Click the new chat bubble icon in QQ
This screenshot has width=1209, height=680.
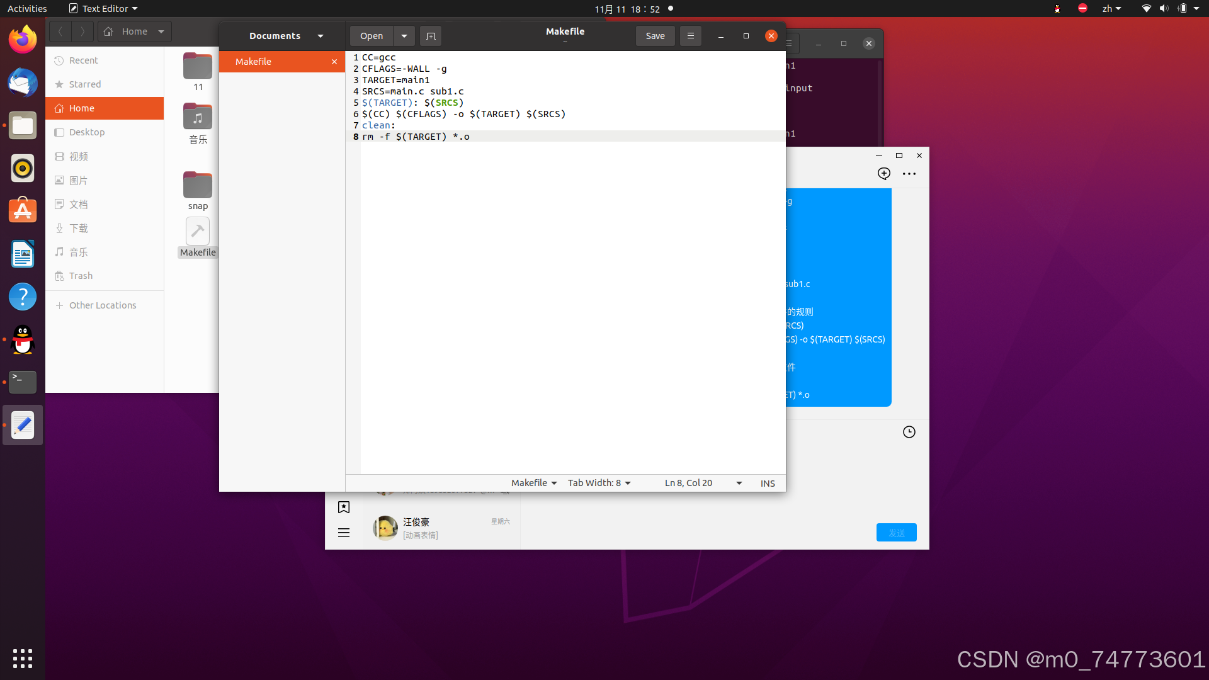tap(884, 173)
